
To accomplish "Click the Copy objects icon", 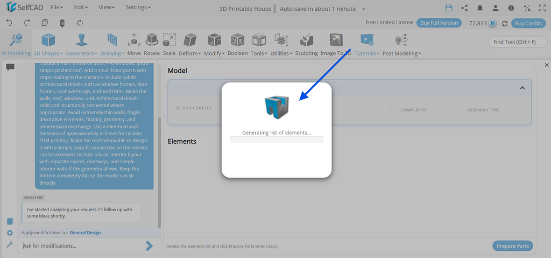I will pos(45,23).
